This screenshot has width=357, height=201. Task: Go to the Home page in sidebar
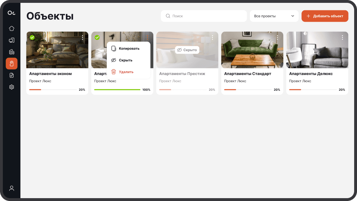pyautogui.click(x=11, y=28)
